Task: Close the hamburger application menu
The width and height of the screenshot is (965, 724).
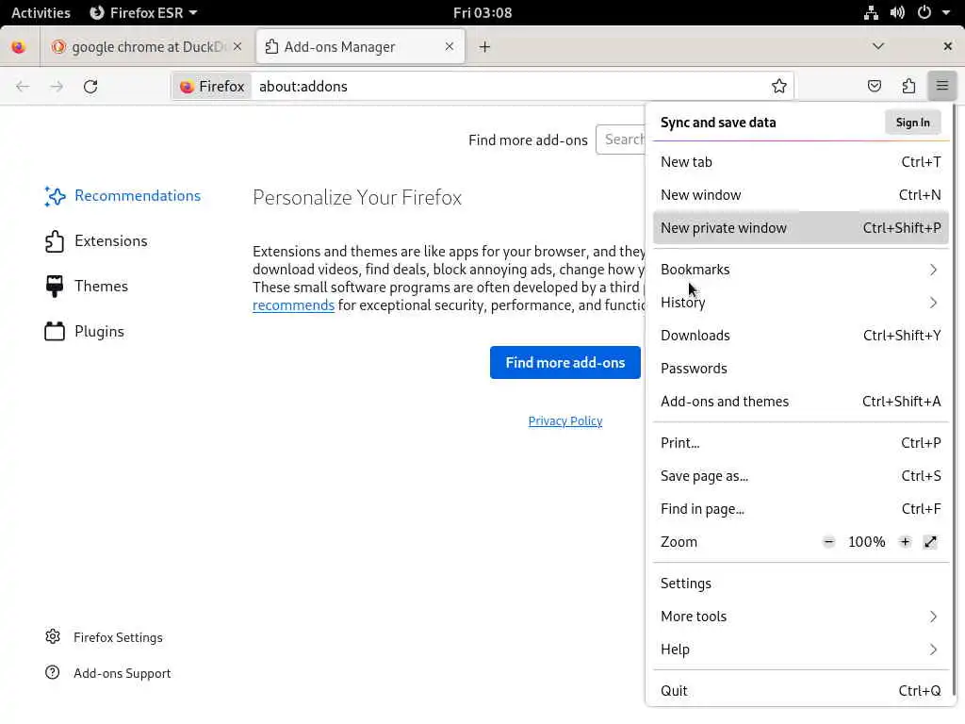Action: (x=941, y=86)
